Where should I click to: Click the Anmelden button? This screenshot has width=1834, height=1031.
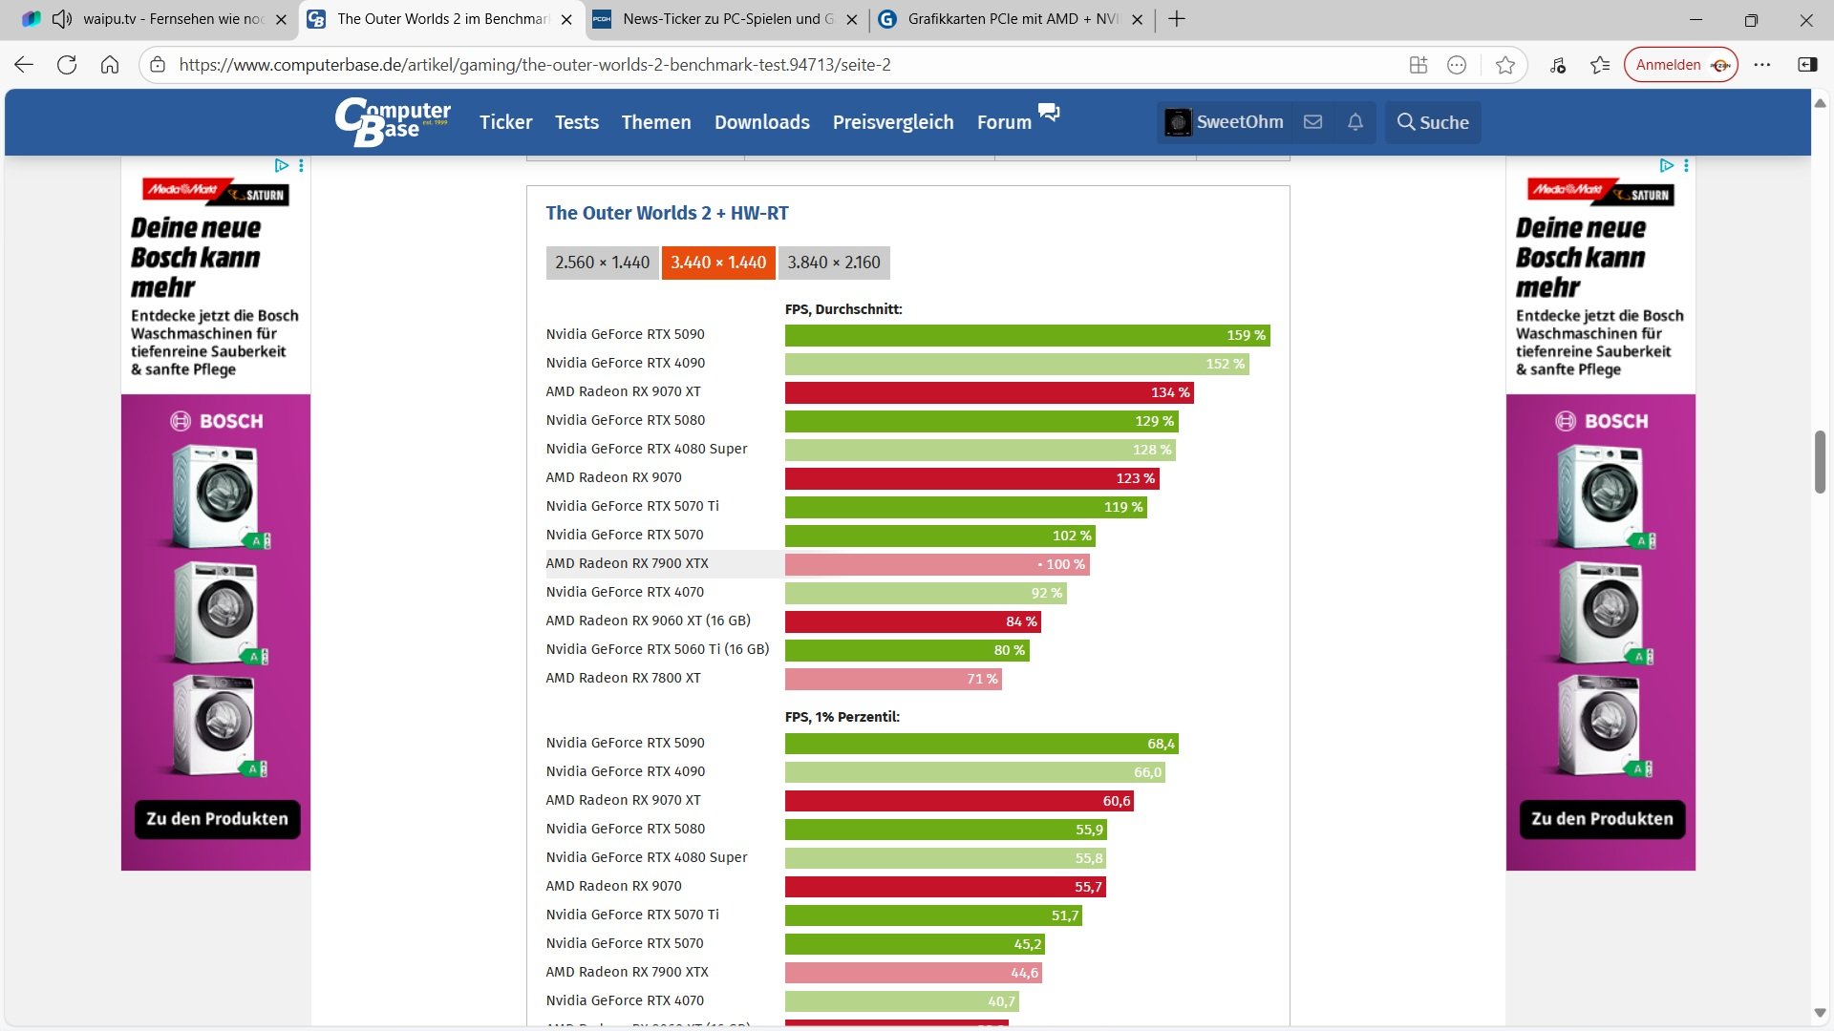coord(1668,65)
